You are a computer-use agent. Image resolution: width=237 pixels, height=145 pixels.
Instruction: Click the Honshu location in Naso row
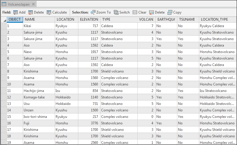(x=66, y=52)
